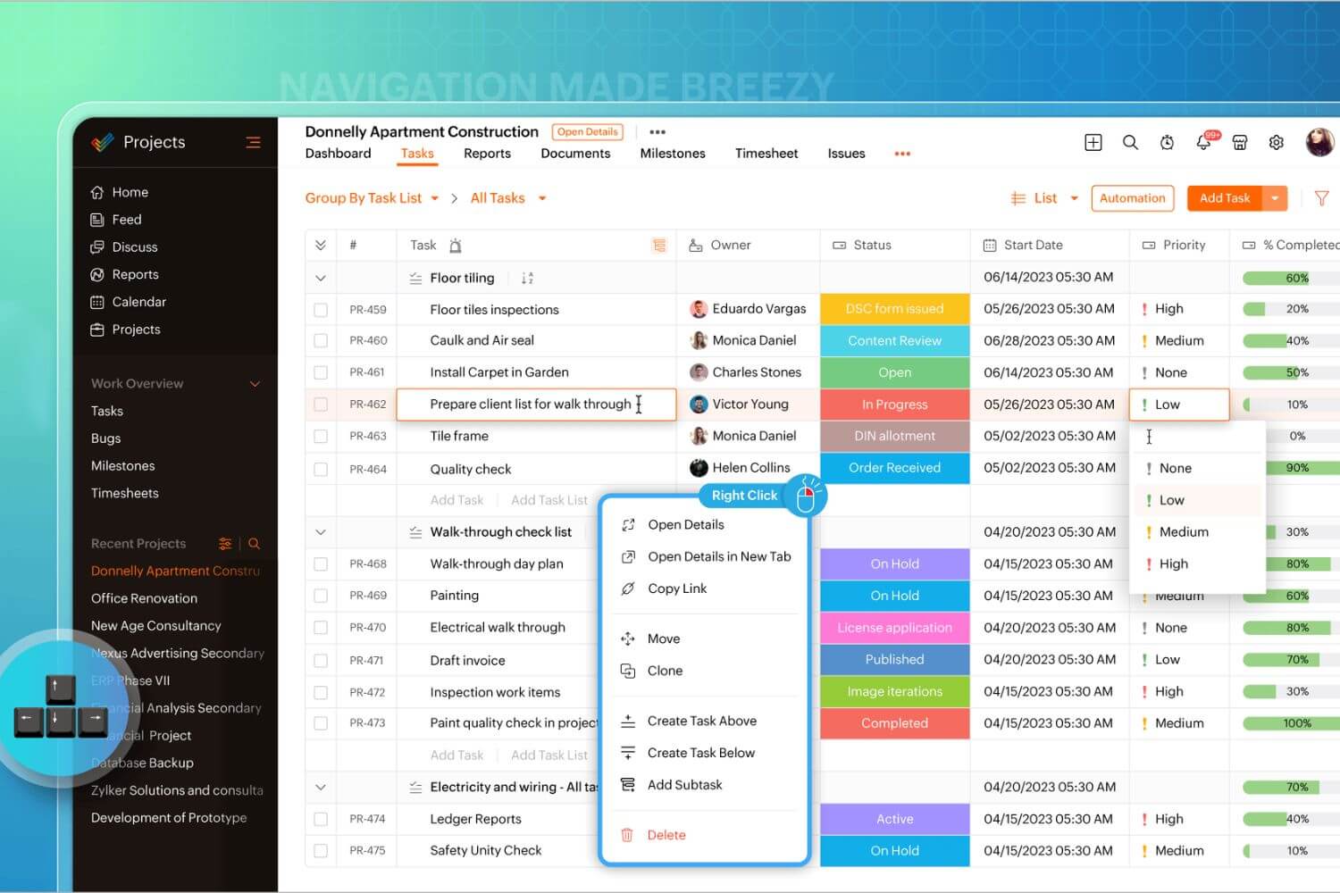The image size is (1340, 893).
Task: Open the timer clock icon in header
Action: coord(1167,143)
